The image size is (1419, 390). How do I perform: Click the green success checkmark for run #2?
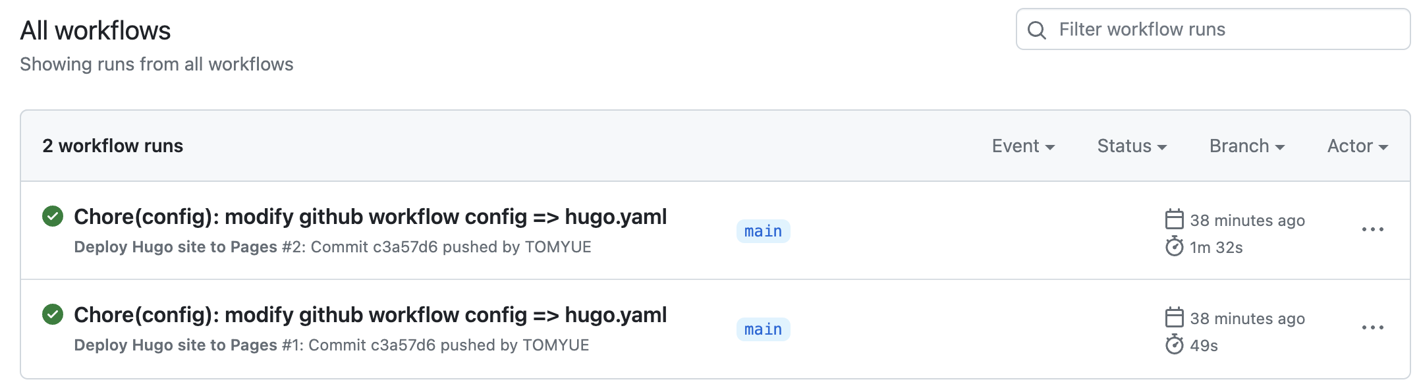(53, 216)
